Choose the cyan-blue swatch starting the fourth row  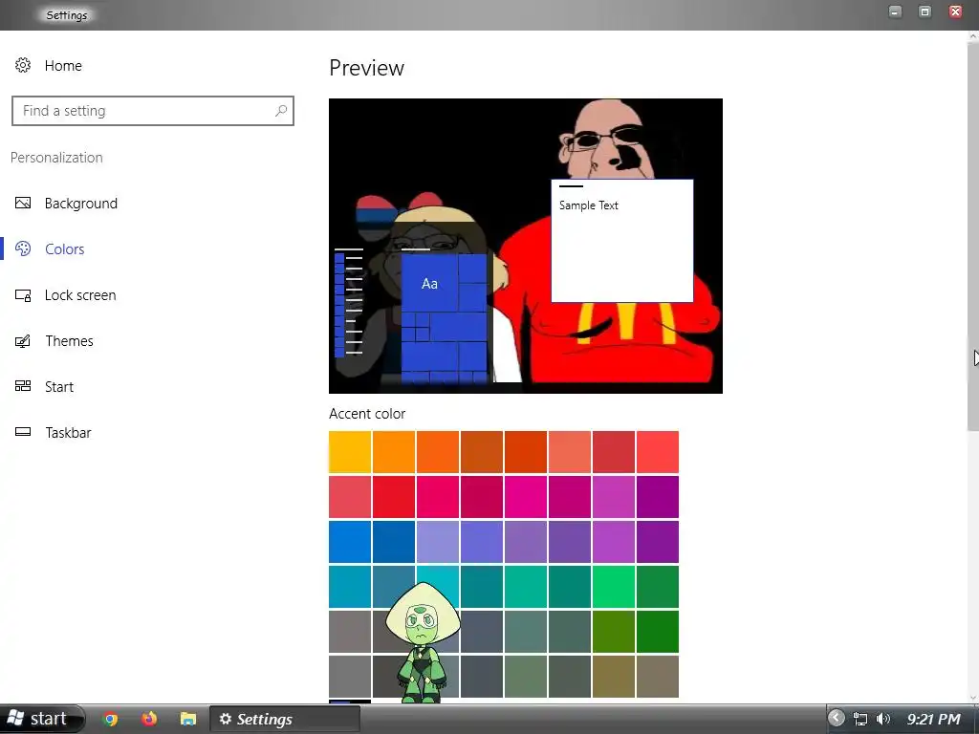350,587
